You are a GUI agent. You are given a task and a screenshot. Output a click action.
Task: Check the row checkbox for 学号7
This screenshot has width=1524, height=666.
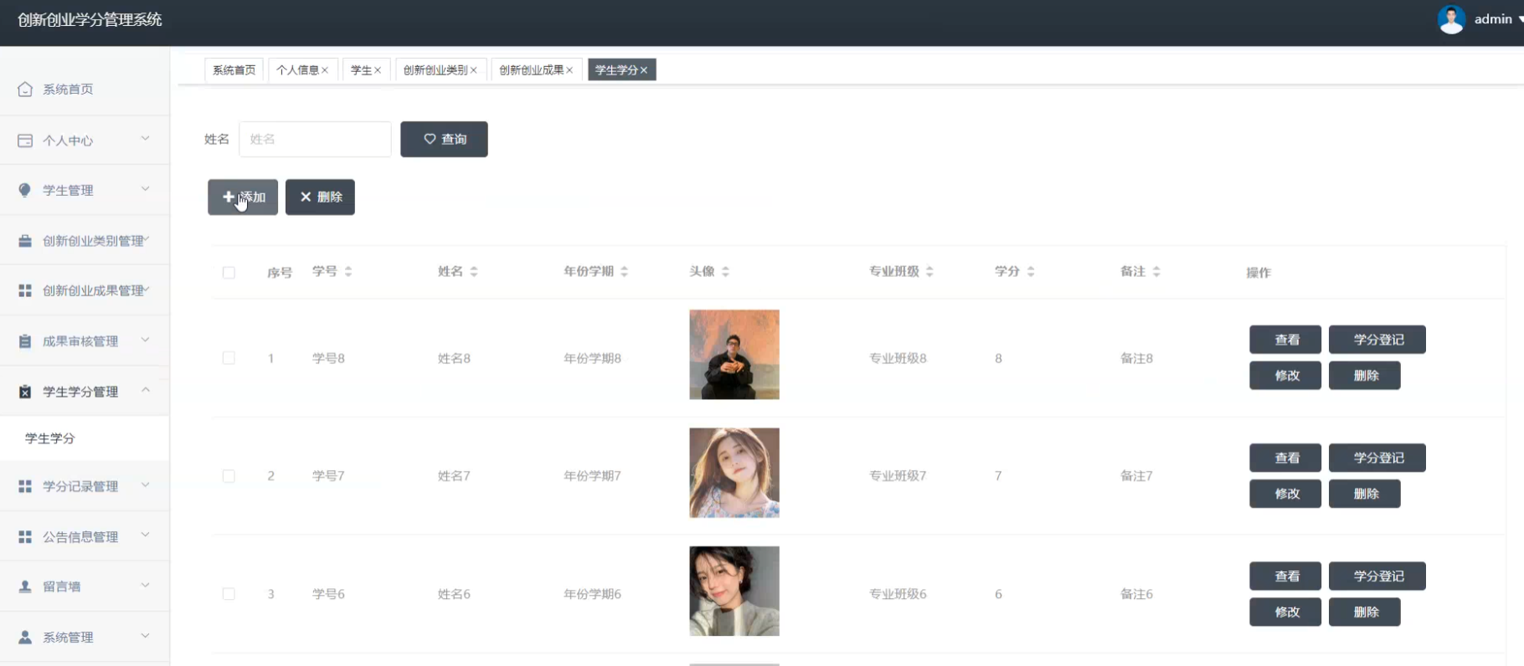click(x=229, y=476)
